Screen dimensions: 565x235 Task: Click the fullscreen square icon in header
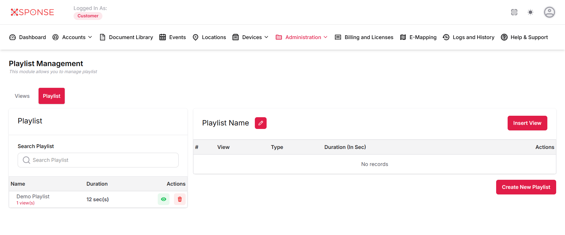pyautogui.click(x=514, y=12)
